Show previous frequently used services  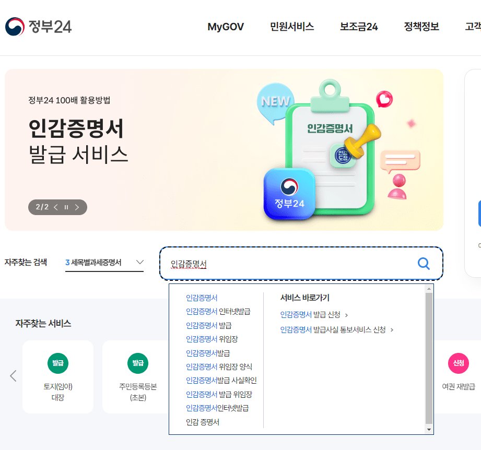point(13,376)
